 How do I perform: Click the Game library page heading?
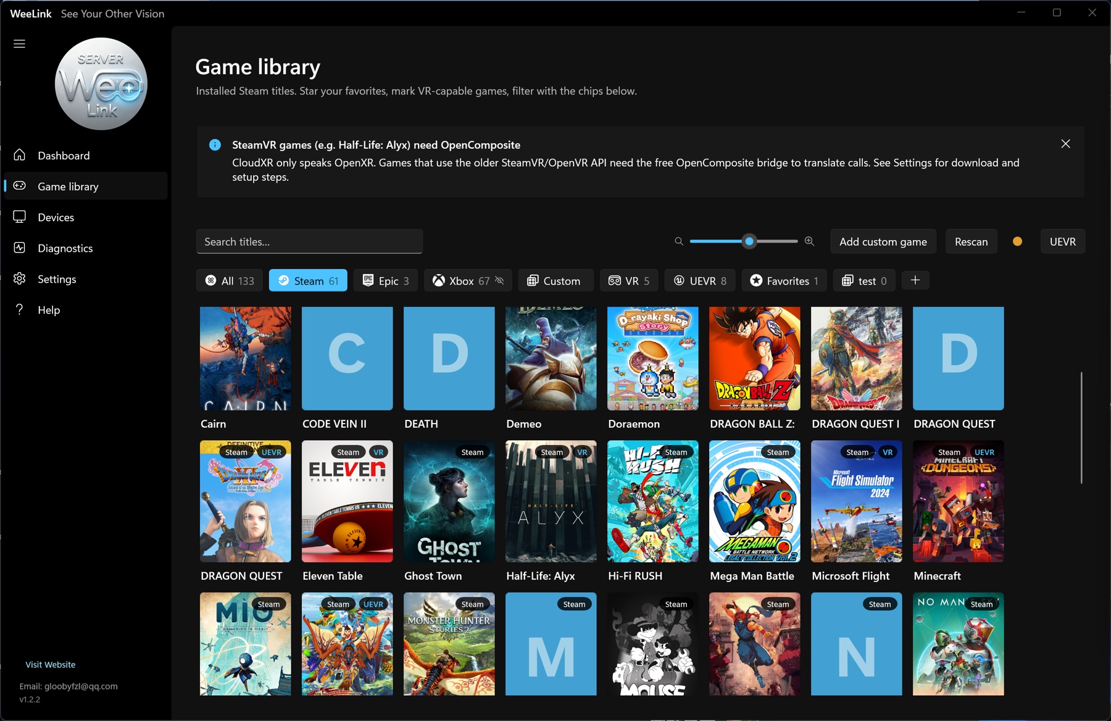pos(258,67)
